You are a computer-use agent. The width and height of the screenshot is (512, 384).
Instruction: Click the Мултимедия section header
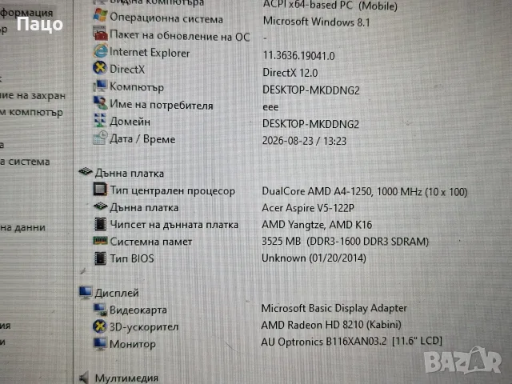(126, 378)
